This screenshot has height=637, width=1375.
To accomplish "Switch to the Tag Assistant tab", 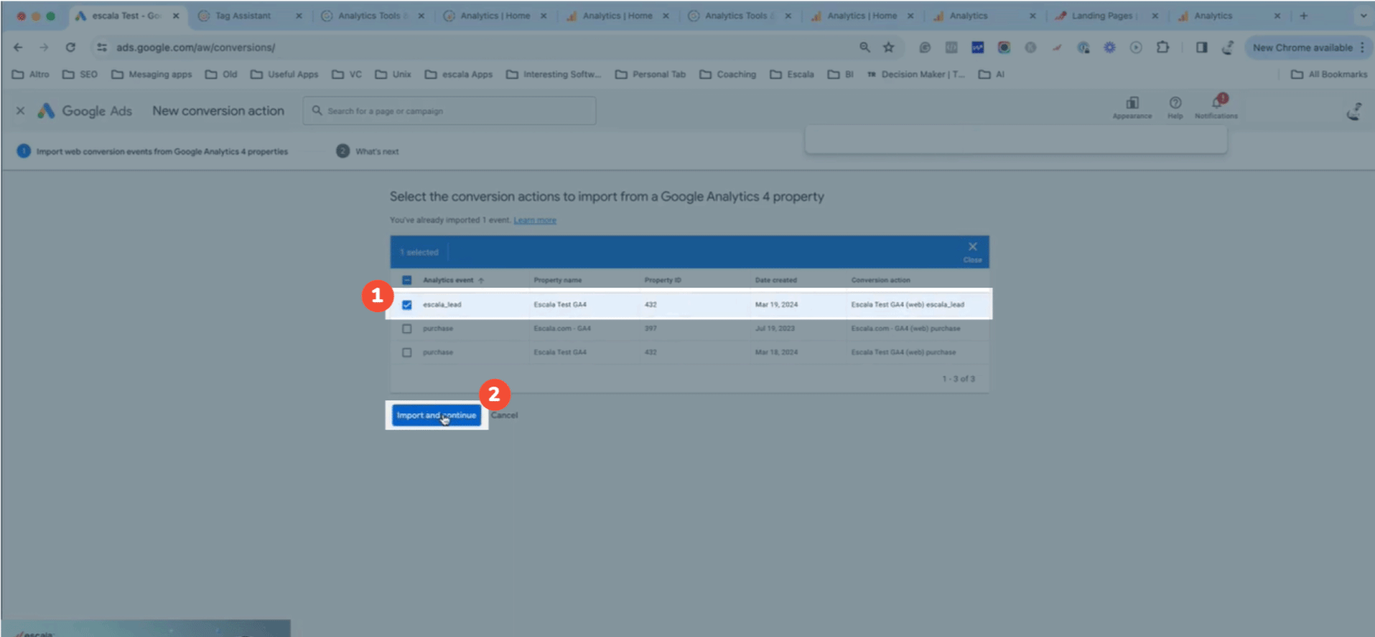I will [243, 16].
